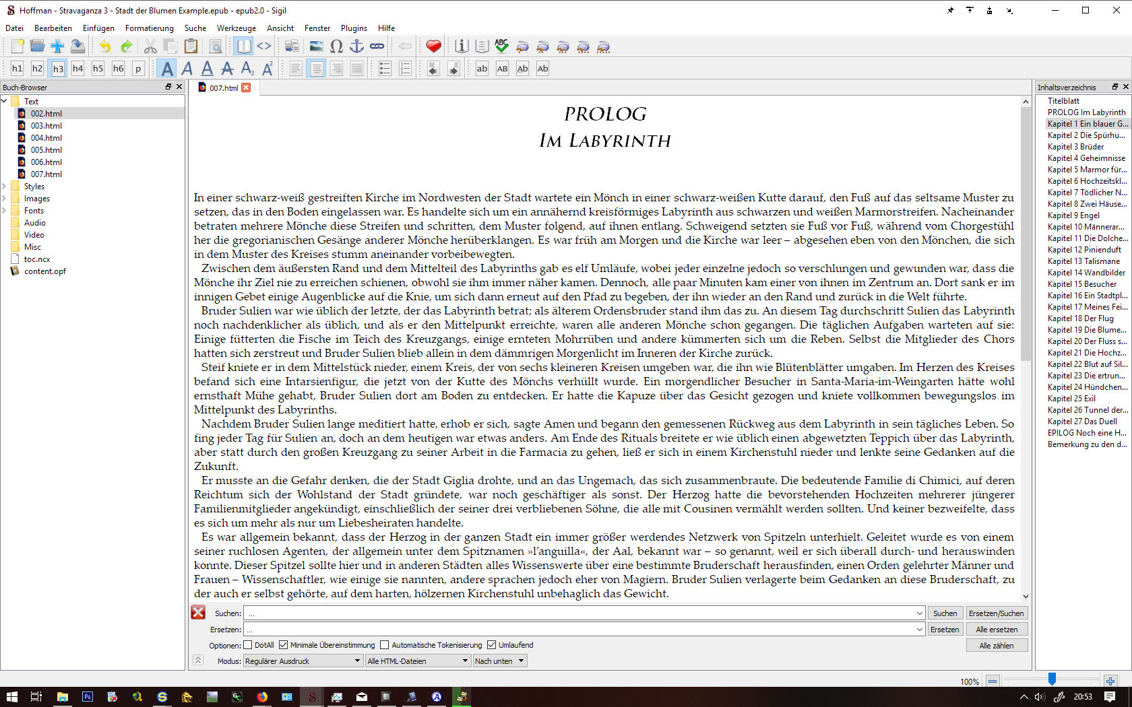Open the Werkzeuge menu
The width and height of the screenshot is (1132, 707).
[236, 28]
